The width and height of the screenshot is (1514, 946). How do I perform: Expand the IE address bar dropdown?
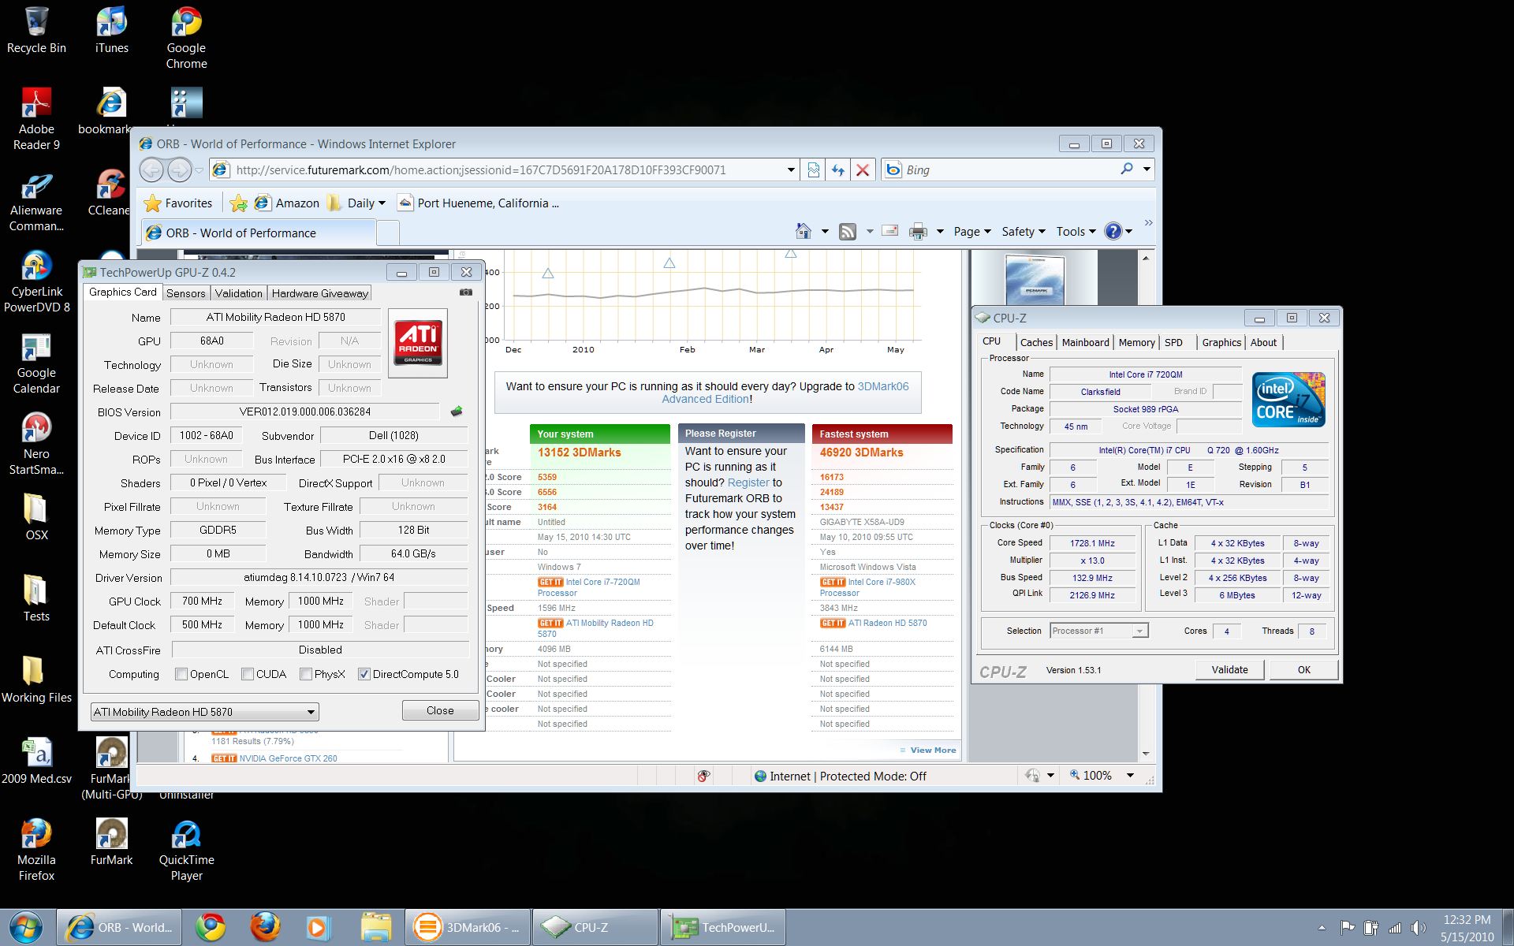click(x=791, y=169)
